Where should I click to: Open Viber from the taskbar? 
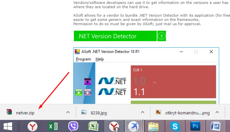pos(73,126)
